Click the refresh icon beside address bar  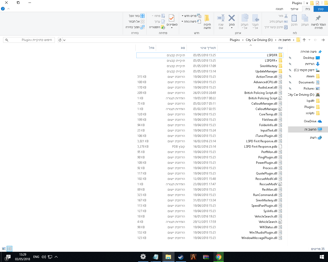[x=60, y=40]
